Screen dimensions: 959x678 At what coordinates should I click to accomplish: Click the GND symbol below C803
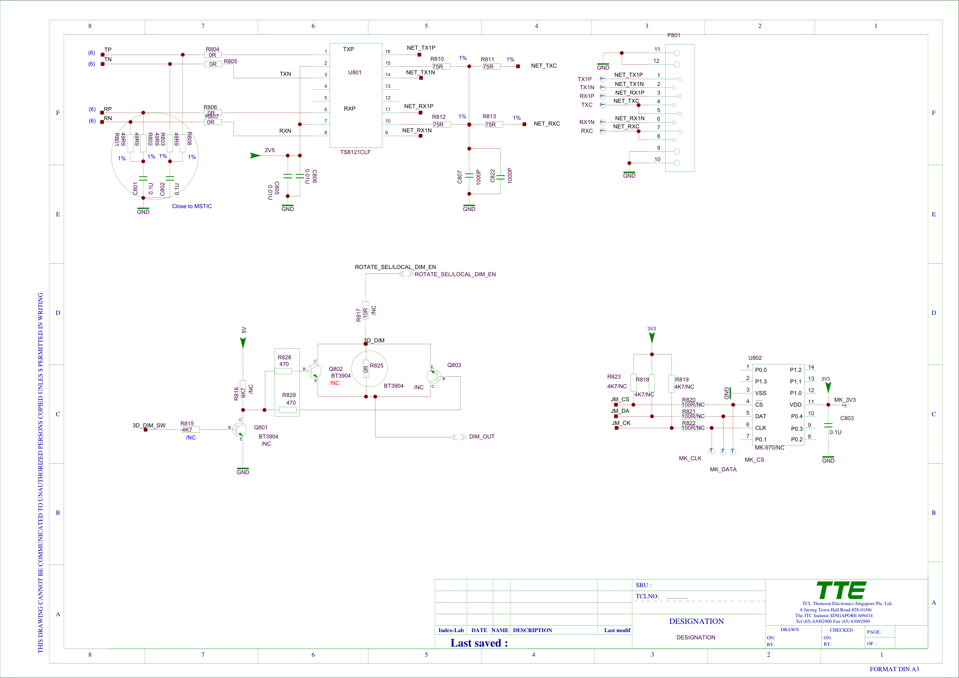click(828, 459)
